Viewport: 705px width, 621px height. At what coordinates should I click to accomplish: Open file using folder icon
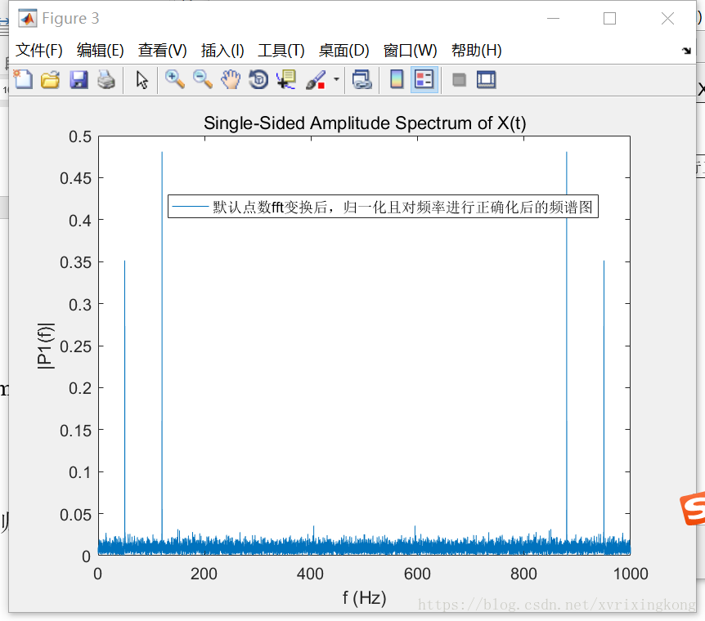pos(51,80)
